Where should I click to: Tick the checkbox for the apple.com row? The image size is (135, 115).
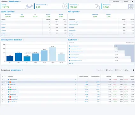point(5,94)
